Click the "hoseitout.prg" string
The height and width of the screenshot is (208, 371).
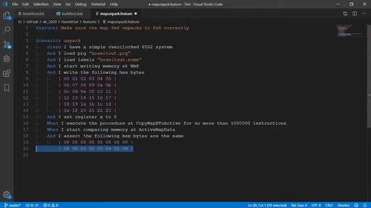110,53
